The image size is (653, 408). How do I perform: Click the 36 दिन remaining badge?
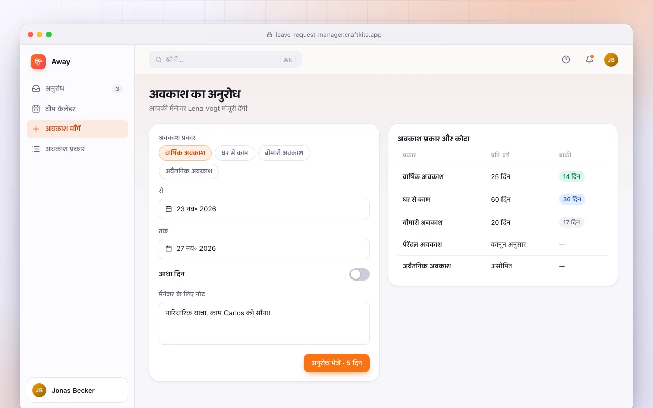pos(572,200)
